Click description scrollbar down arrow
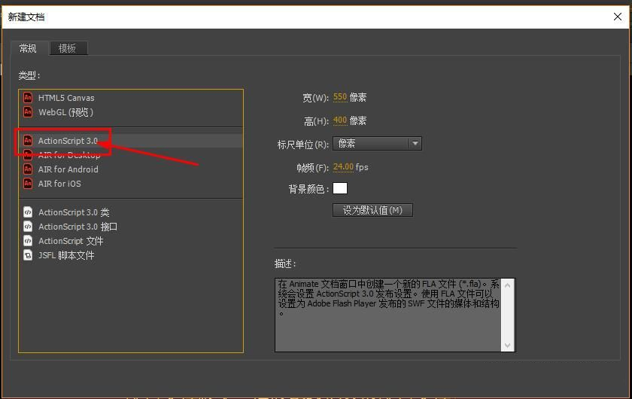Screen dimensions: 632x399 click(x=507, y=346)
